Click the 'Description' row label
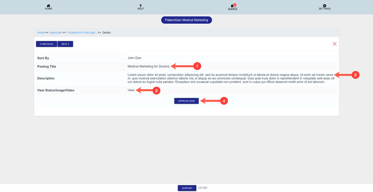Screen dimensions: 373x192 (x=46, y=78)
